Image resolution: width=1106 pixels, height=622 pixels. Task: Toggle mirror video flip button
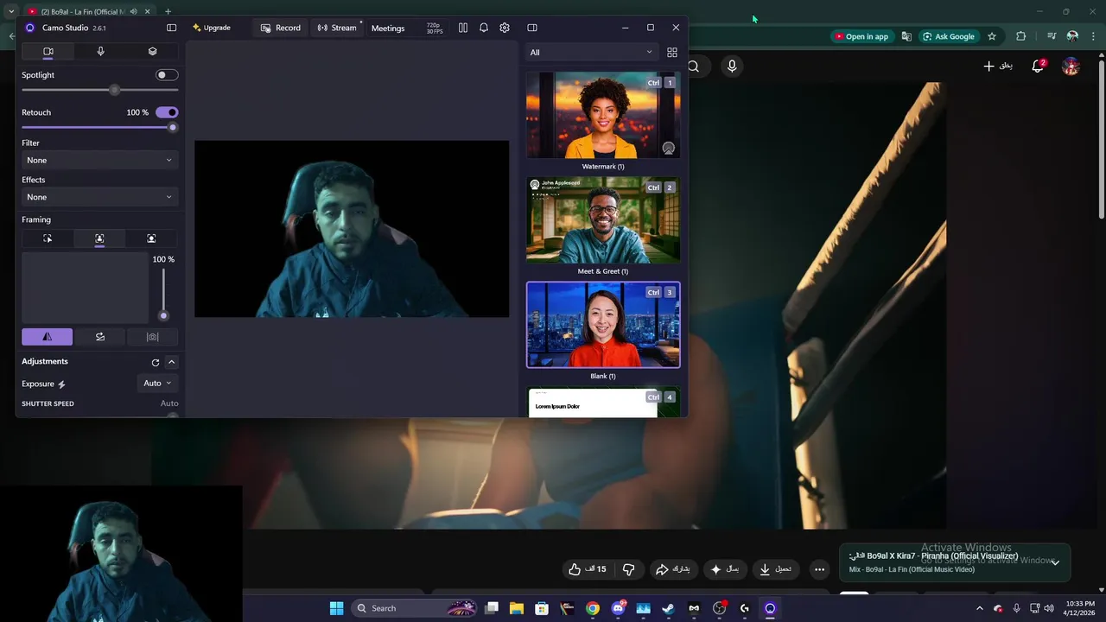click(48, 337)
